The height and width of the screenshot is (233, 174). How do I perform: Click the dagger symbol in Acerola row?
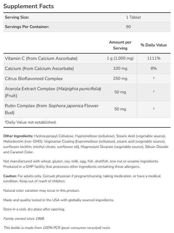point(154,92)
